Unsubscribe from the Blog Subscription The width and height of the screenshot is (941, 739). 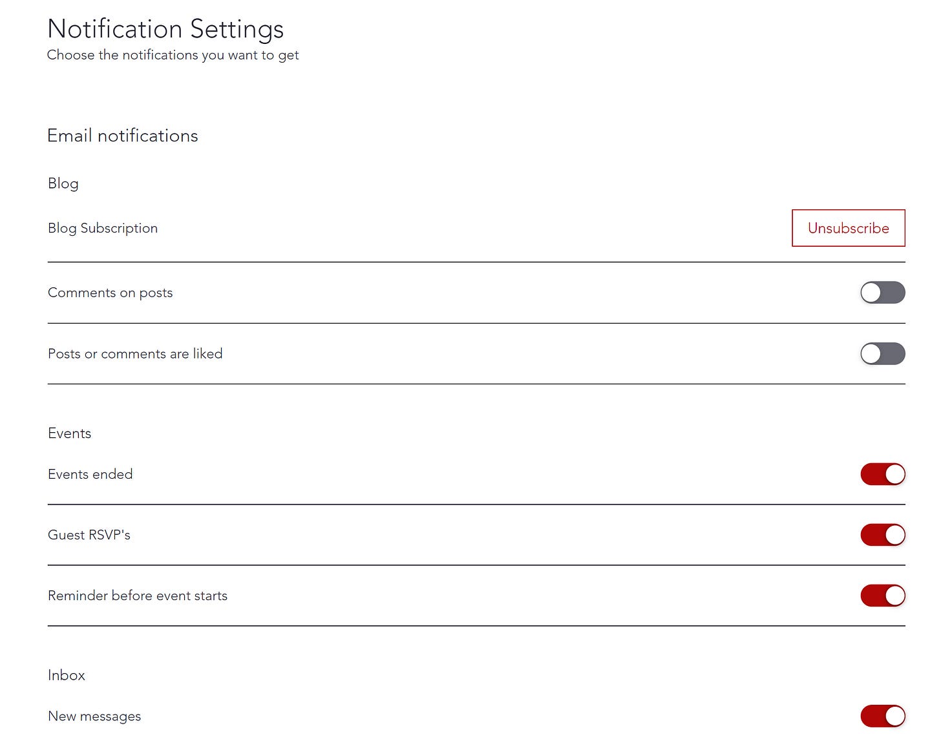coord(848,228)
